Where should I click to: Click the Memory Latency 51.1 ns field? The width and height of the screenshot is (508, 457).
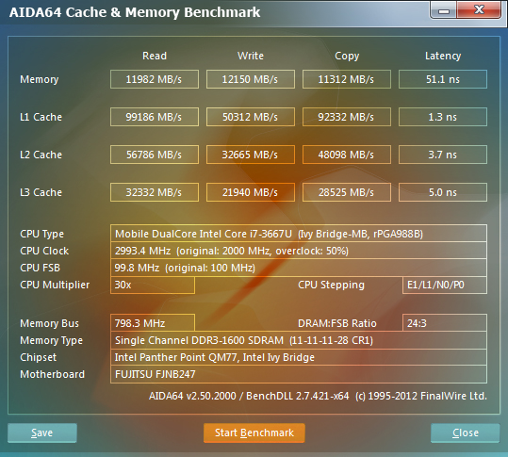tap(443, 79)
